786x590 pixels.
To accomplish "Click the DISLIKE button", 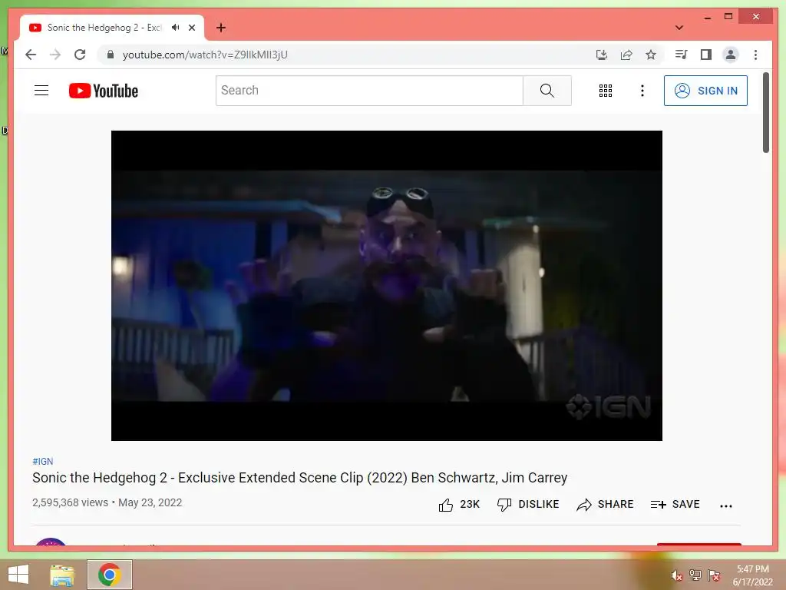I will [528, 504].
